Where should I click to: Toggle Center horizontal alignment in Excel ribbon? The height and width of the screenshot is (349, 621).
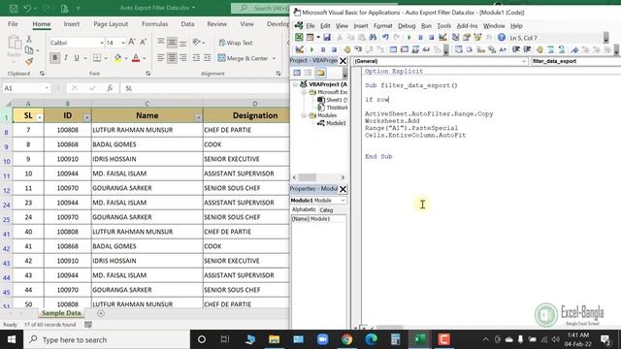(x=172, y=58)
